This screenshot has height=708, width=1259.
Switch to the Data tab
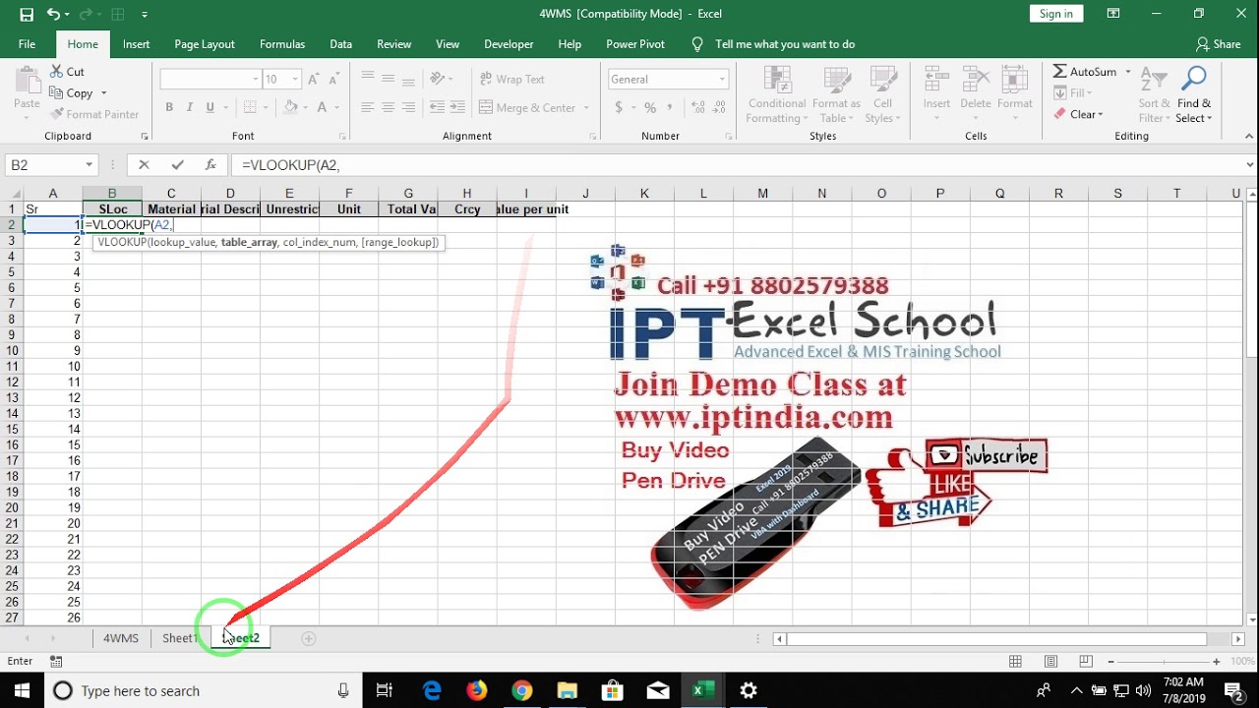tap(341, 44)
